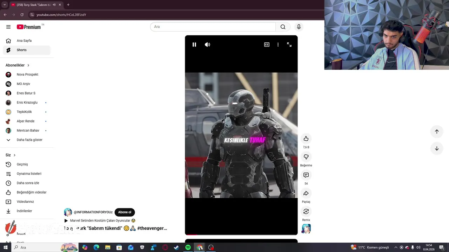Mute the Short's volume speaker icon
The height and width of the screenshot is (252, 449).
[x=207, y=44]
